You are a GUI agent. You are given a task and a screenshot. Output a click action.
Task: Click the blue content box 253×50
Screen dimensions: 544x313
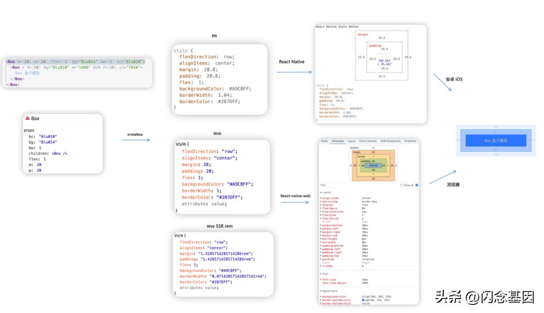(x=374, y=165)
